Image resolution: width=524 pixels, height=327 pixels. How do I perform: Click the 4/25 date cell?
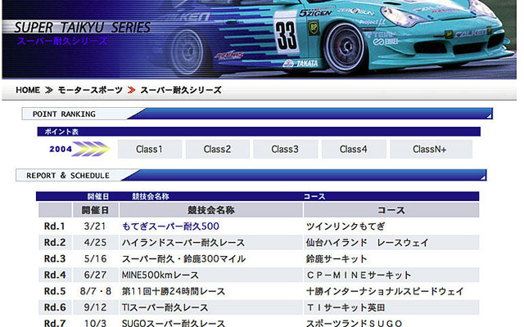tap(95, 243)
